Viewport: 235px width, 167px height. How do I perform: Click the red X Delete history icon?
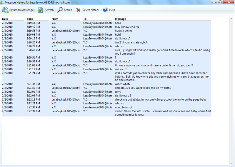pyautogui.click(x=78, y=10)
